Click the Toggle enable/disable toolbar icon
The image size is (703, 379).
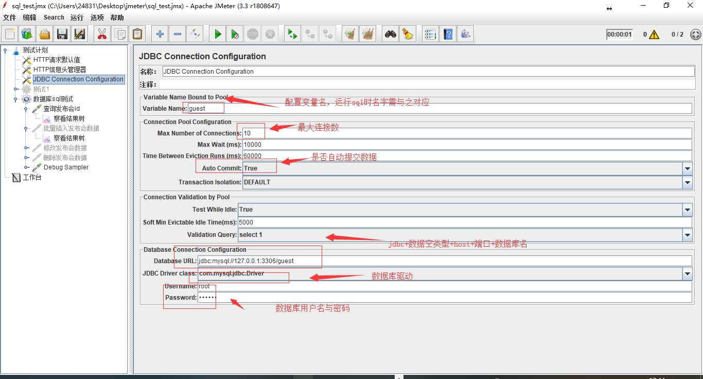click(x=195, y=34)
